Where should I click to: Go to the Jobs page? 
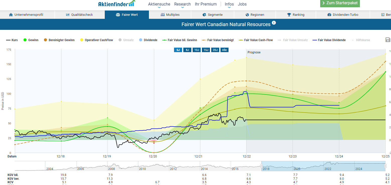click(x=242, y=4)
